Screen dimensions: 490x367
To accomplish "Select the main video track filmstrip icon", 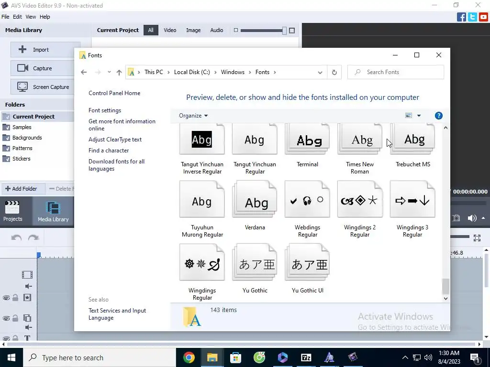I will tap(27, 275).
